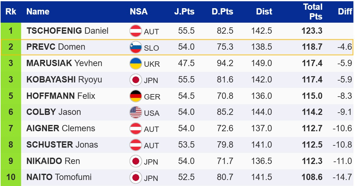Click the rank 10 green cell

tap(11, 178)
